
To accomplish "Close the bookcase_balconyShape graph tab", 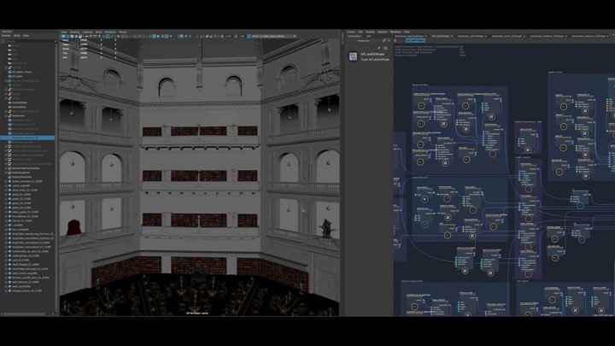I will pyautogui.click(x=425, y=36).
